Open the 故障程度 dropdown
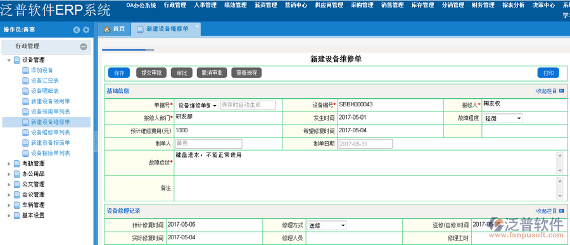Viewport: 570px width, 245px height. [503, 118]
